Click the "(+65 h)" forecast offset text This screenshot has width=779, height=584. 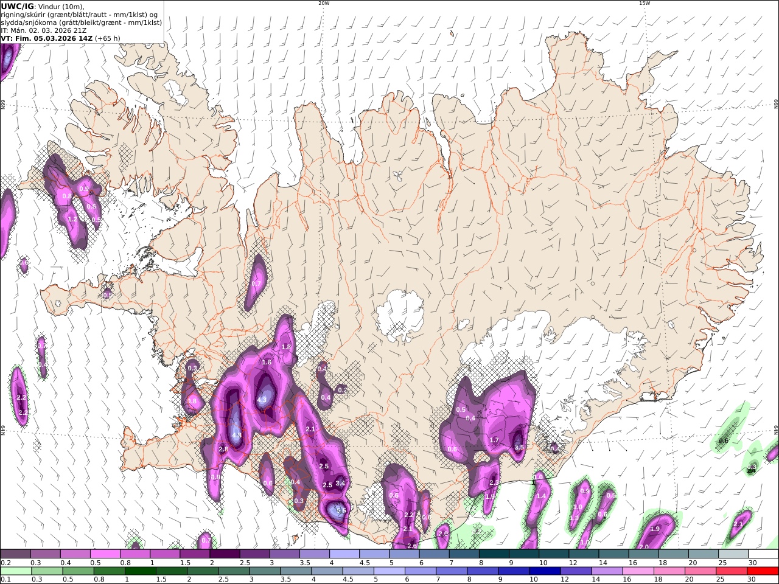pos(108,38)
